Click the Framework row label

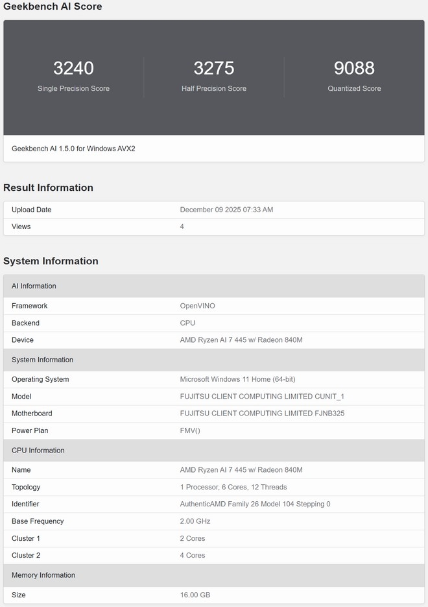coord(29,306)
